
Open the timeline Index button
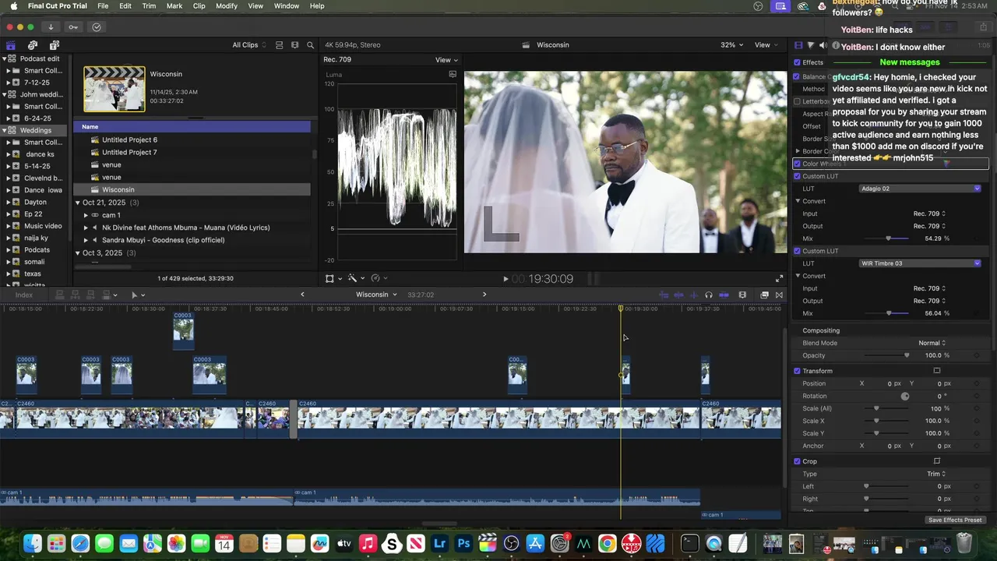click(x=24, y=295)
